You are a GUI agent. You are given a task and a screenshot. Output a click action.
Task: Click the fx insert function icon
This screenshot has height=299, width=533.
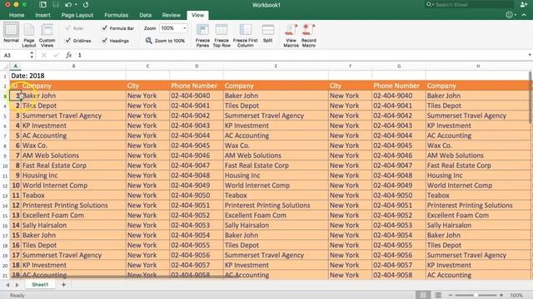pos(68,55)
